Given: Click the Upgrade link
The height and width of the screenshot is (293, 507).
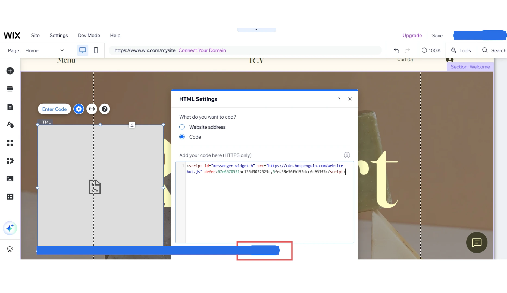Looking at the screenshot, I should coord(412,35).
